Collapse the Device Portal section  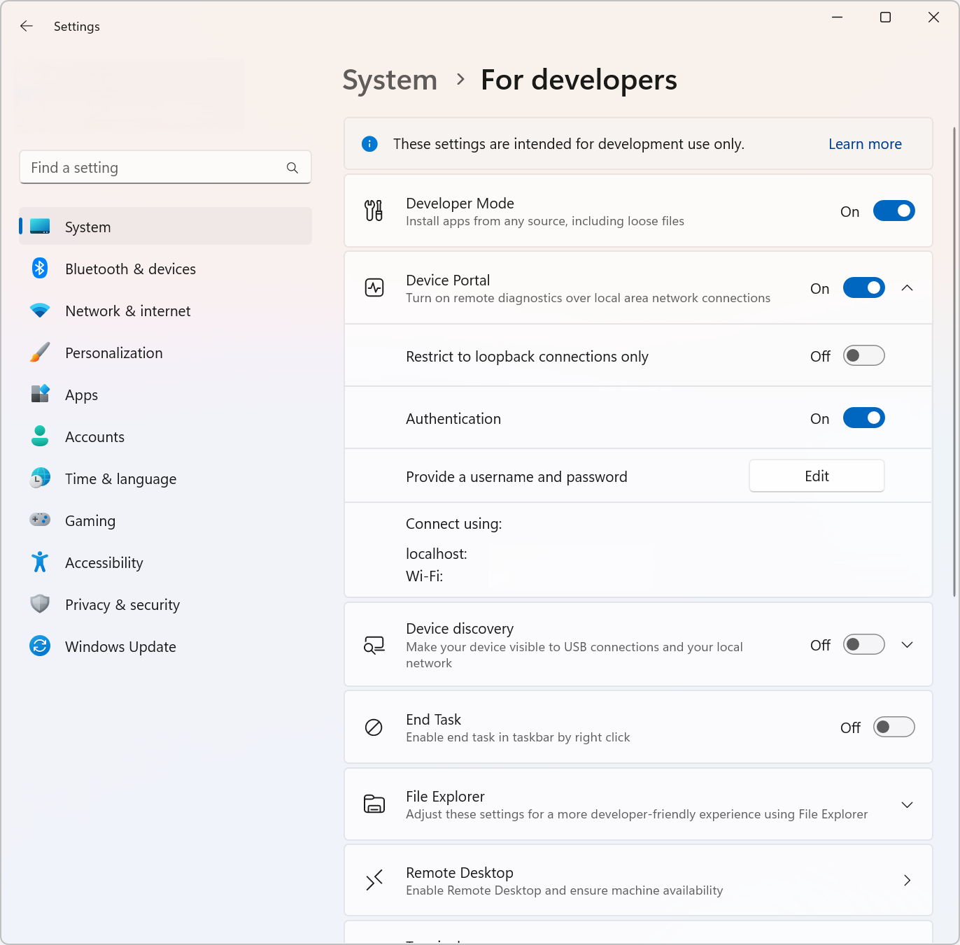point(907,287)
